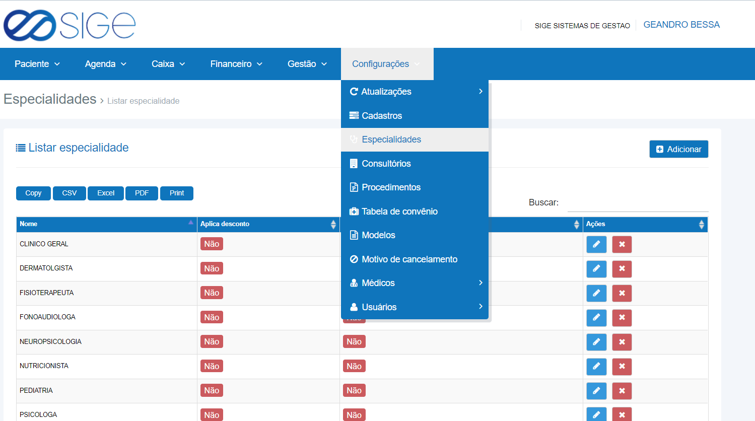The image size is (755, 421).
Task: Open the Caixa dropdown menu
Action: point(168,64)
